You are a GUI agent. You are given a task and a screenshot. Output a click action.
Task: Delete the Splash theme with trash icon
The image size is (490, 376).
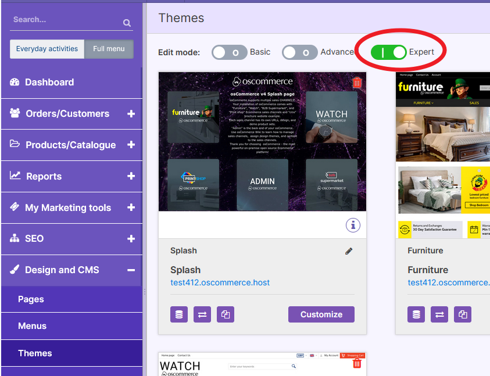(357, 83)
